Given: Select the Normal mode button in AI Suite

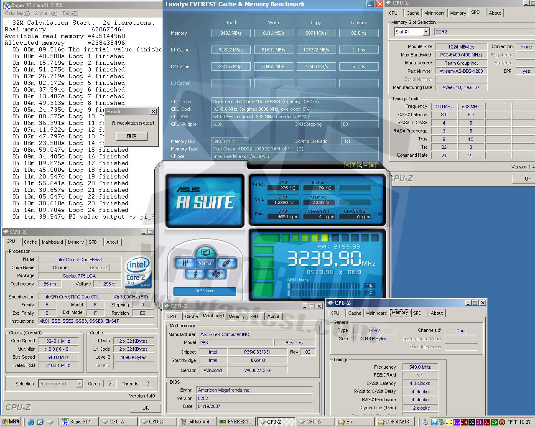Looking at the screenshot, I should (x=205, y=263).
